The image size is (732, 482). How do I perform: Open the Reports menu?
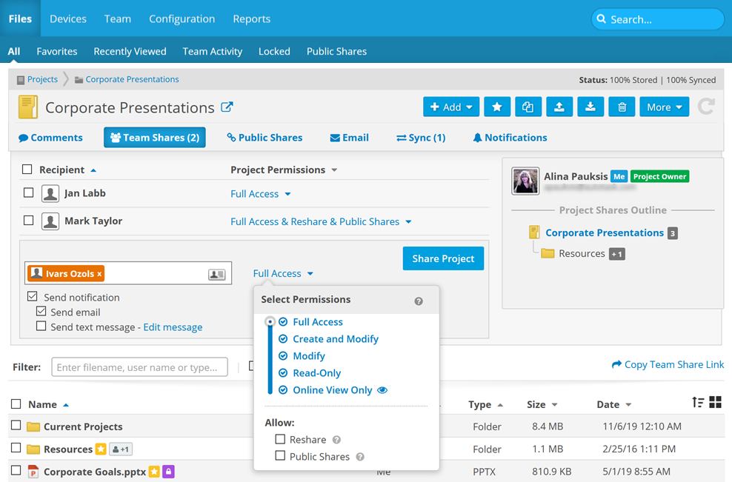tap(251, 19)
